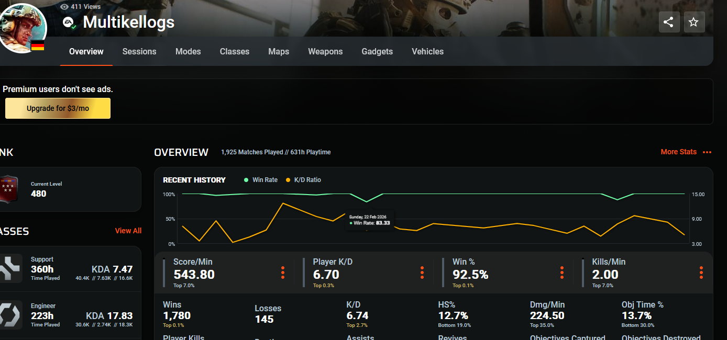Go to the Classes tab
The width and height of the screenshot is (727, 340).
(x=235, y=51)
